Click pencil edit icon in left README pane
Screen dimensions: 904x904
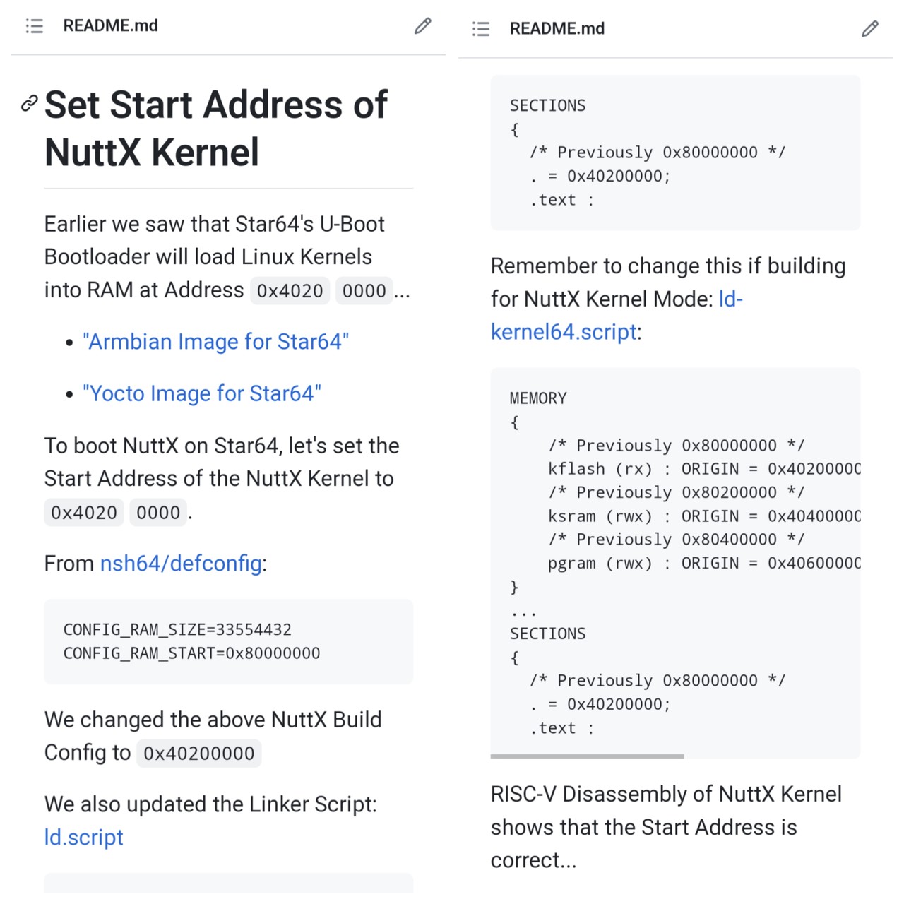pos(422,26)
